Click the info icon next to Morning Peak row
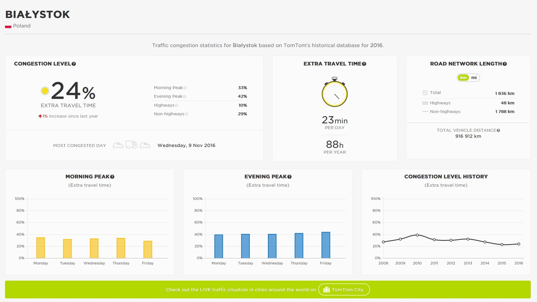Viewport: 537px width, 302px height. coord(185,88)
